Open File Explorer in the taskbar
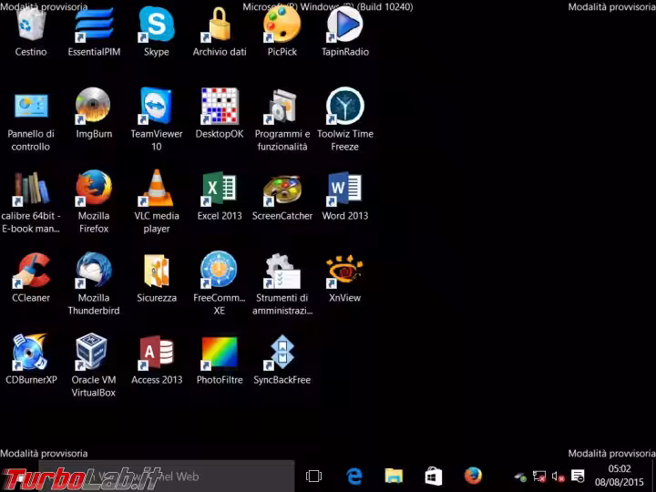The image size is (656, 492). pos(394,477)
